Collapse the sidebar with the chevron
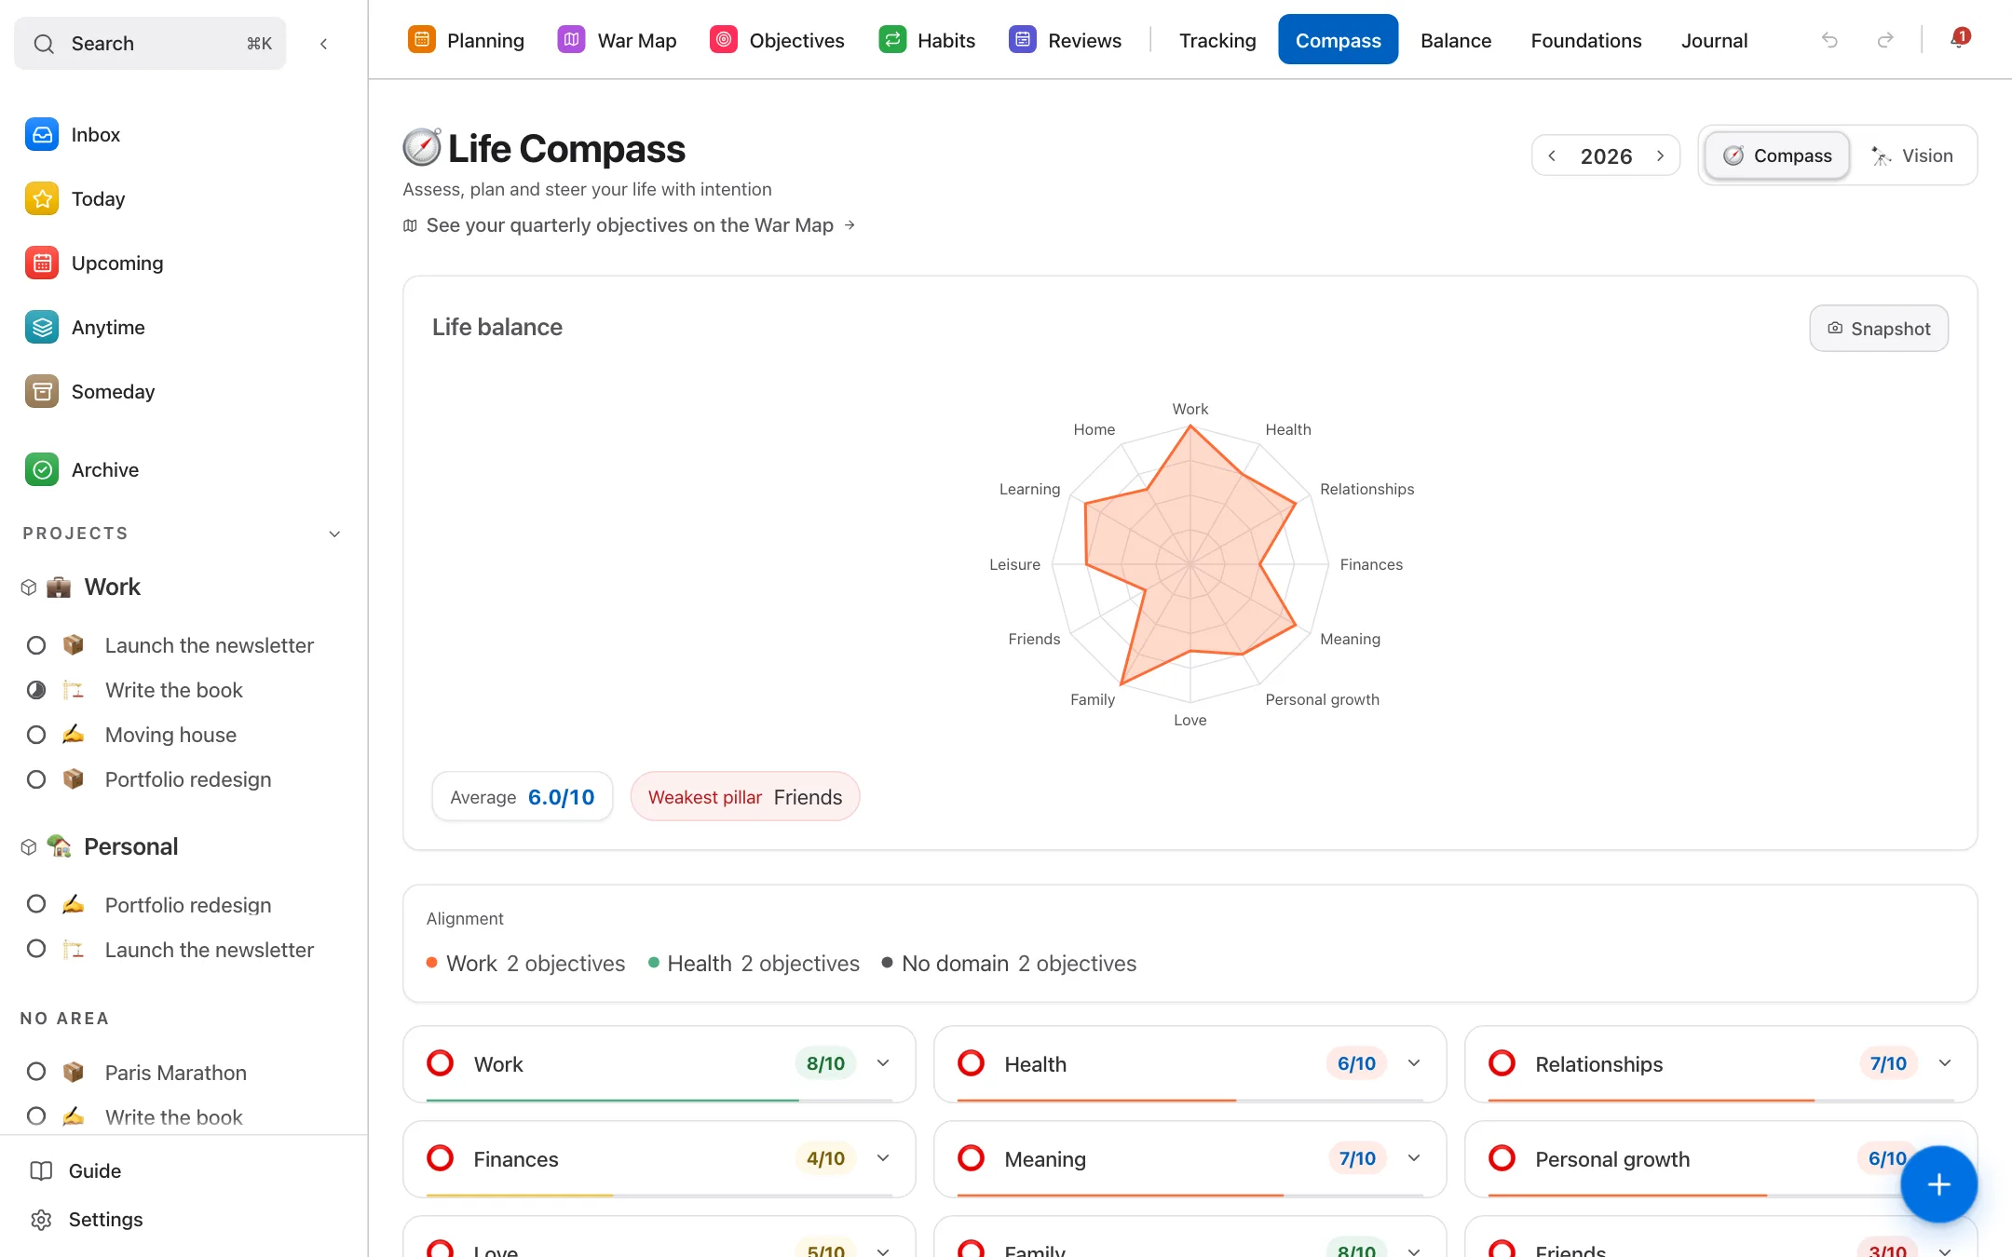Viewport: 2012px width, 1257px height. [323, 44]
